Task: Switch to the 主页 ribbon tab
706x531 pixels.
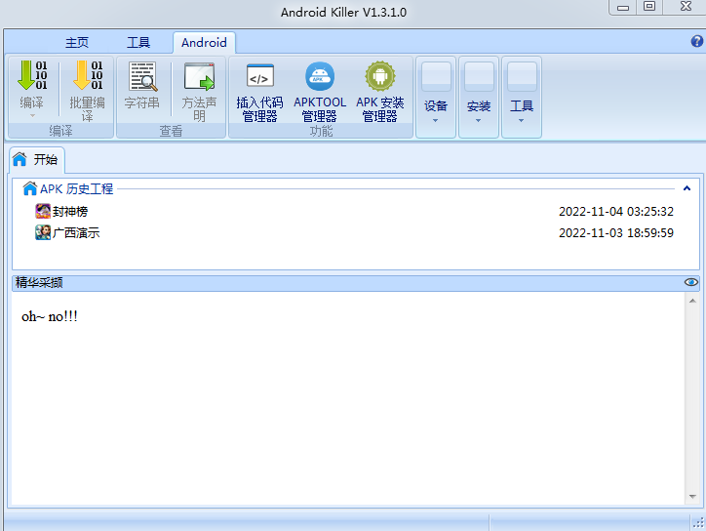Action: pyautogui.click(x=77, y=43)
